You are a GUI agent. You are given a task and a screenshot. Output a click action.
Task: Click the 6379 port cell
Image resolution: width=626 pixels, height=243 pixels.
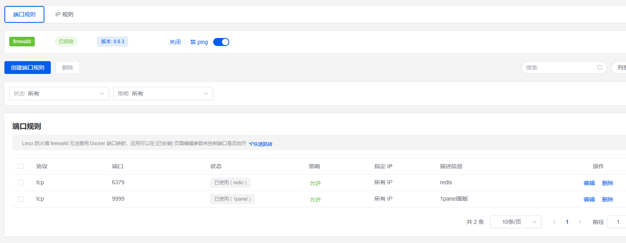coord(118,182)
